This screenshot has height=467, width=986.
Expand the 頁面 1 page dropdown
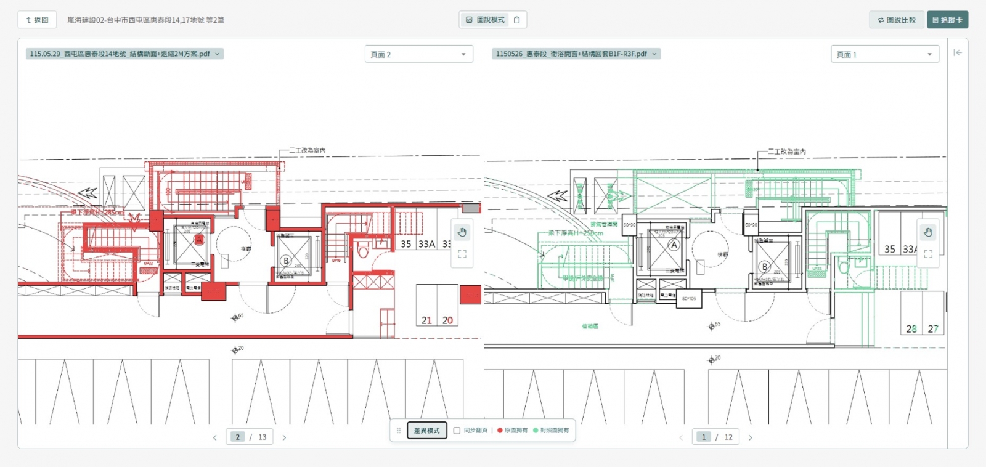click(885, 54)
